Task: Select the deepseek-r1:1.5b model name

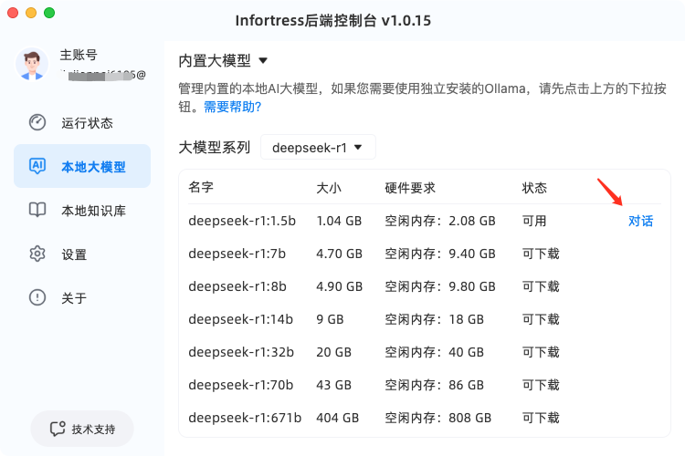Action: click(242, 221)
